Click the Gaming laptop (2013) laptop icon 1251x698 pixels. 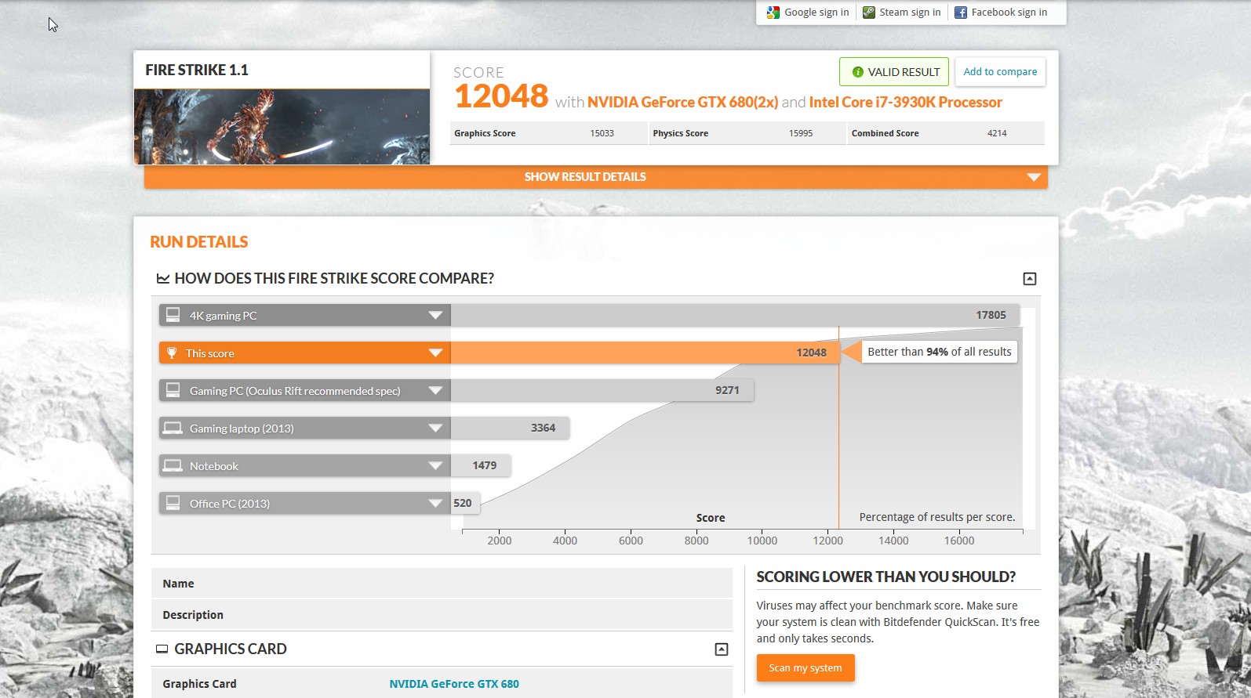(x=173, y=429)
